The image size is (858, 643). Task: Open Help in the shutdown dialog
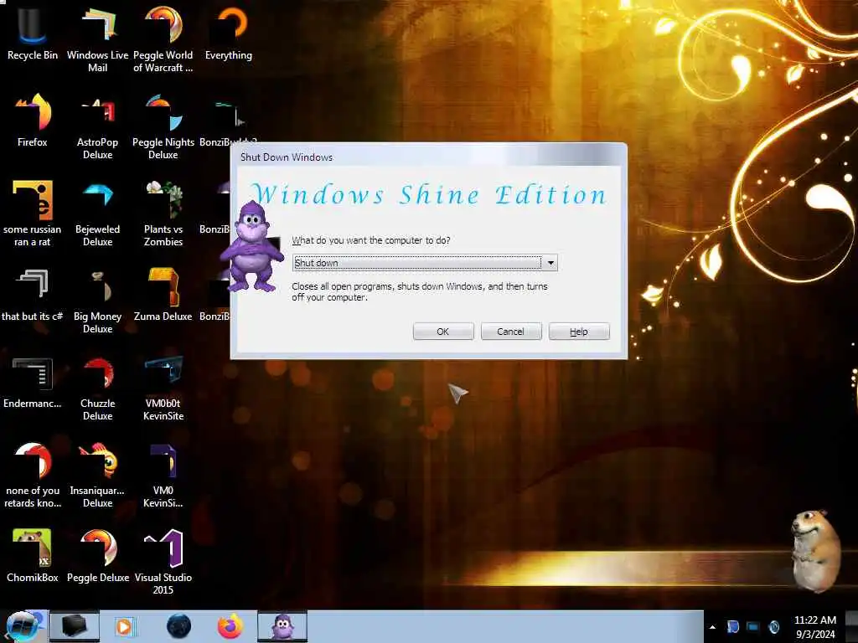point(579,332)
